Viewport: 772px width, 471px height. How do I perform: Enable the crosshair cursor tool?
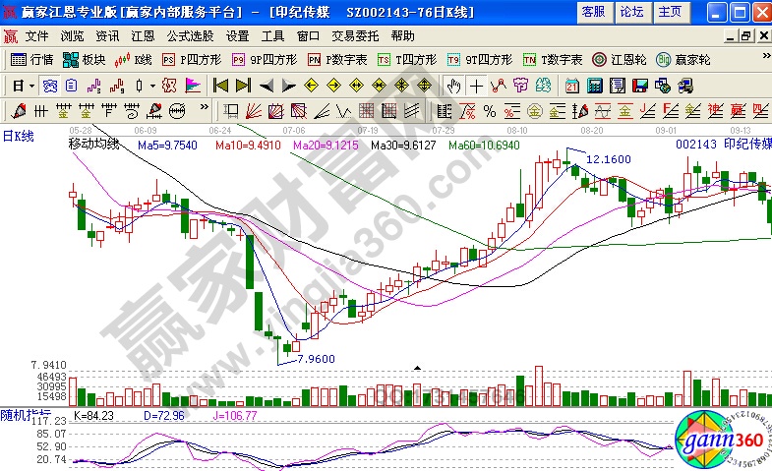[476, 85]
